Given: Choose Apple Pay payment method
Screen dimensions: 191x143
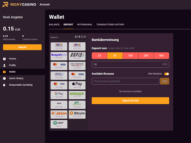Looking at the screenshot, I should 77,85.
